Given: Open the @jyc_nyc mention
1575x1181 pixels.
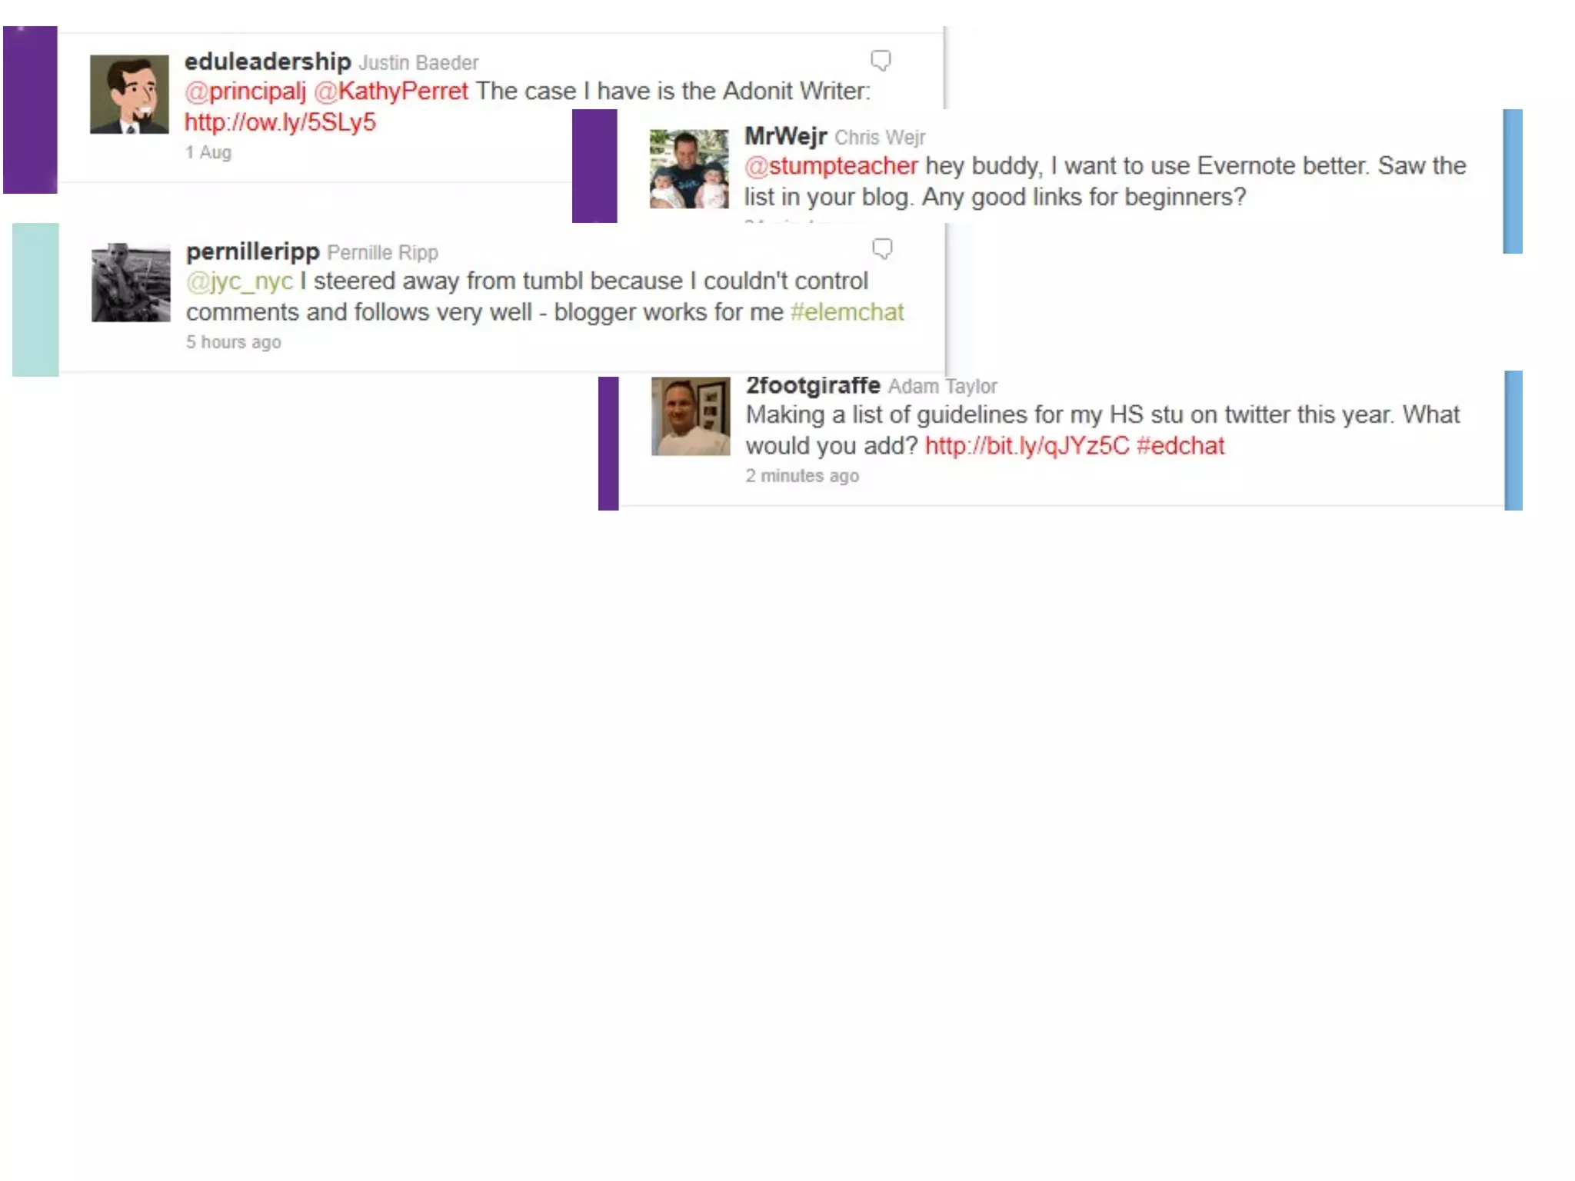Looking at the screenshot, I should [239, 281].
